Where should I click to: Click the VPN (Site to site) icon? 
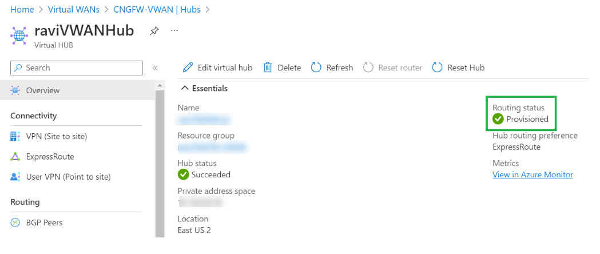(15, 136)
